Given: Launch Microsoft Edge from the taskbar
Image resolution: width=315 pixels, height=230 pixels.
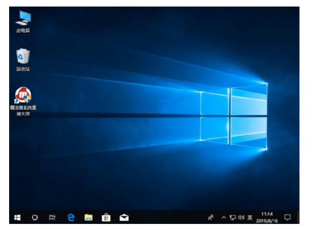Looking at the screenshot, I should click(71, 217).
